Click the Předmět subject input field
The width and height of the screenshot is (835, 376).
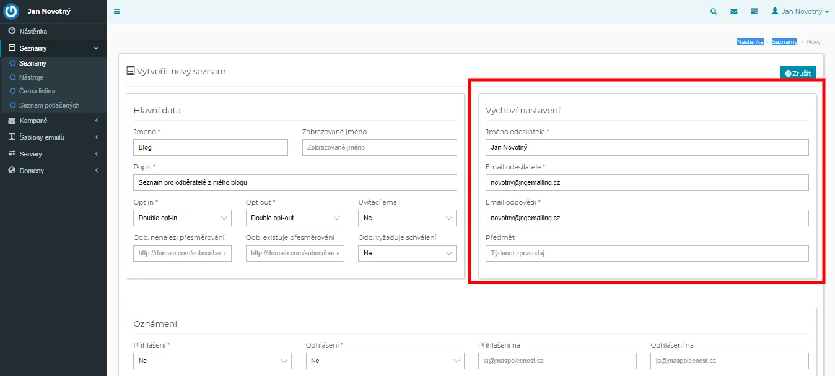click(x=647, y=253)
